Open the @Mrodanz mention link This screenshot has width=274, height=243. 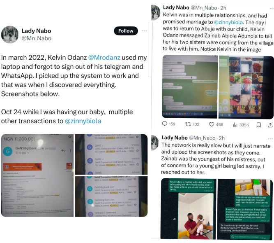104,58
